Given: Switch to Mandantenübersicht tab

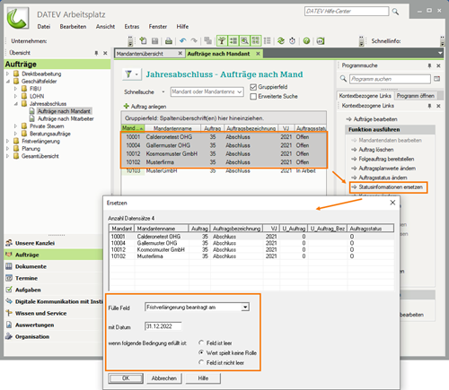Looking at the screenshot, I should point(149,54).
